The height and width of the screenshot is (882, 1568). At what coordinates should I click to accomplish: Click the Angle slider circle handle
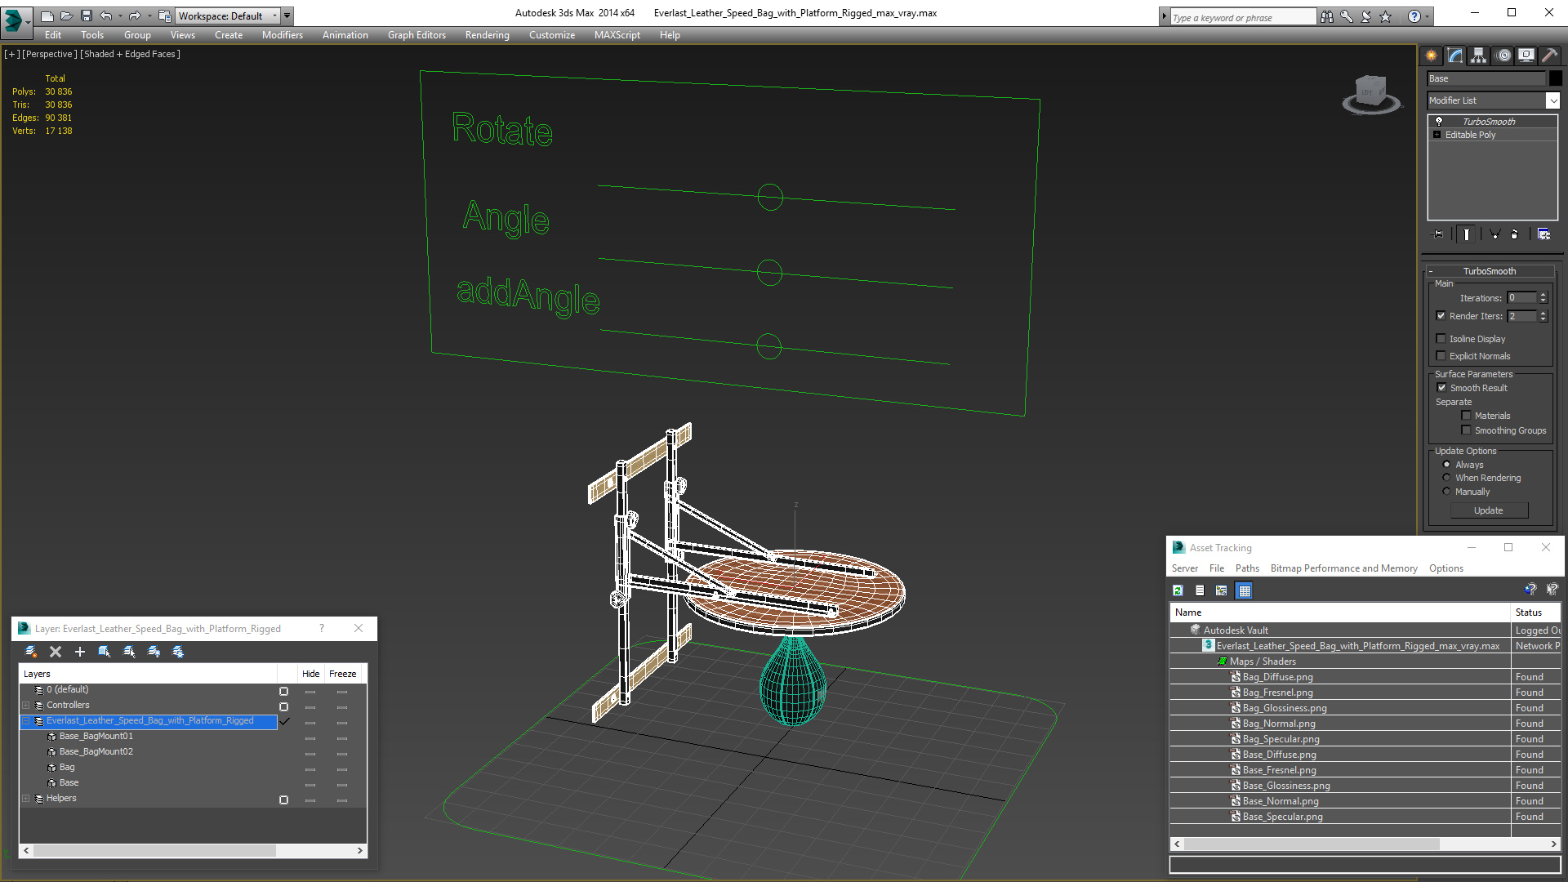pyautogui.click(x=769, y=272)
